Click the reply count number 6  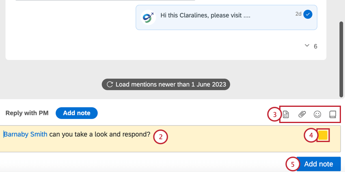(x=315, y=46)
